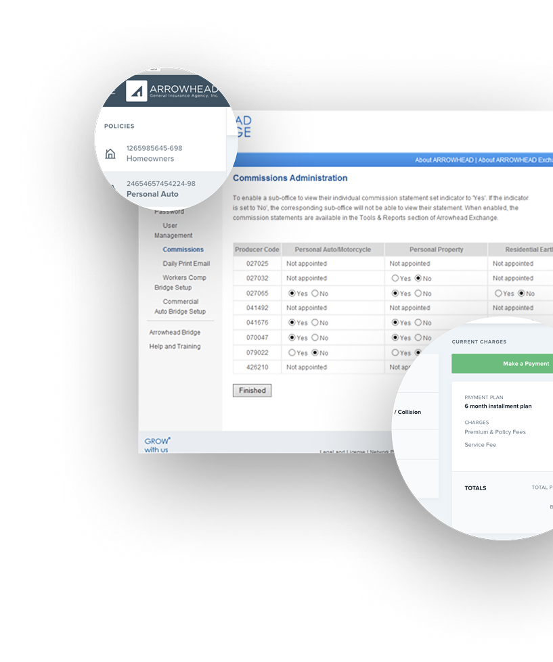Select Yes for 027065 Residential Earthquake
The height and width of the screenshot is (662, 553).
point(498,293)
